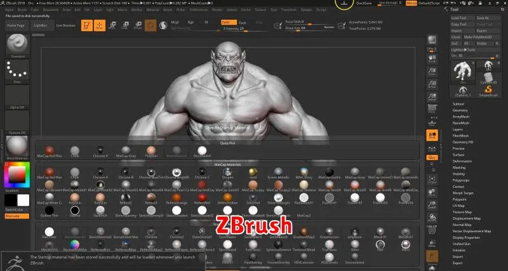Activate the Draw mode button
Viewport: 508px width, 271px height.
(x=100, y=25)
